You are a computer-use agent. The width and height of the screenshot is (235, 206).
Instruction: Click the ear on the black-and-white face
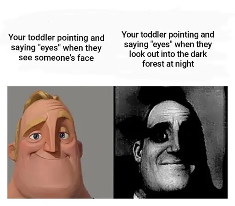pyautogui.click(x=138, y=151)
